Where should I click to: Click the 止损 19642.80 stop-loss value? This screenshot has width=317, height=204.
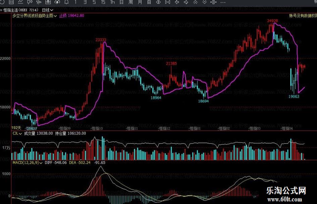click(x=71, y=16)
